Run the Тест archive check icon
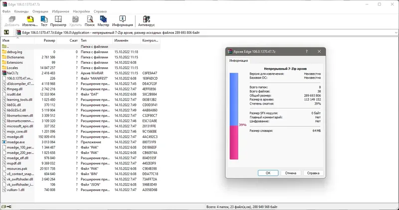 44,19
